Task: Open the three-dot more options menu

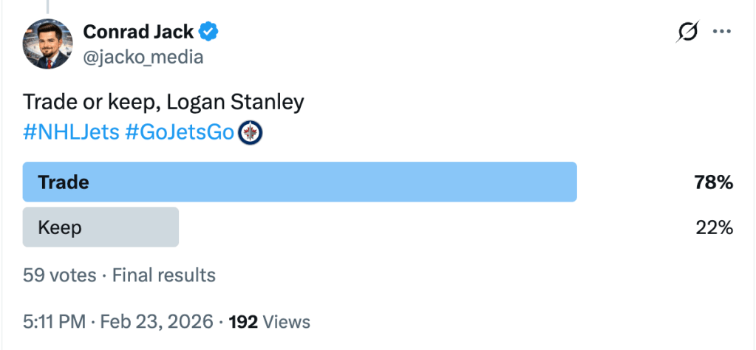Action: (x=721, y=32)
